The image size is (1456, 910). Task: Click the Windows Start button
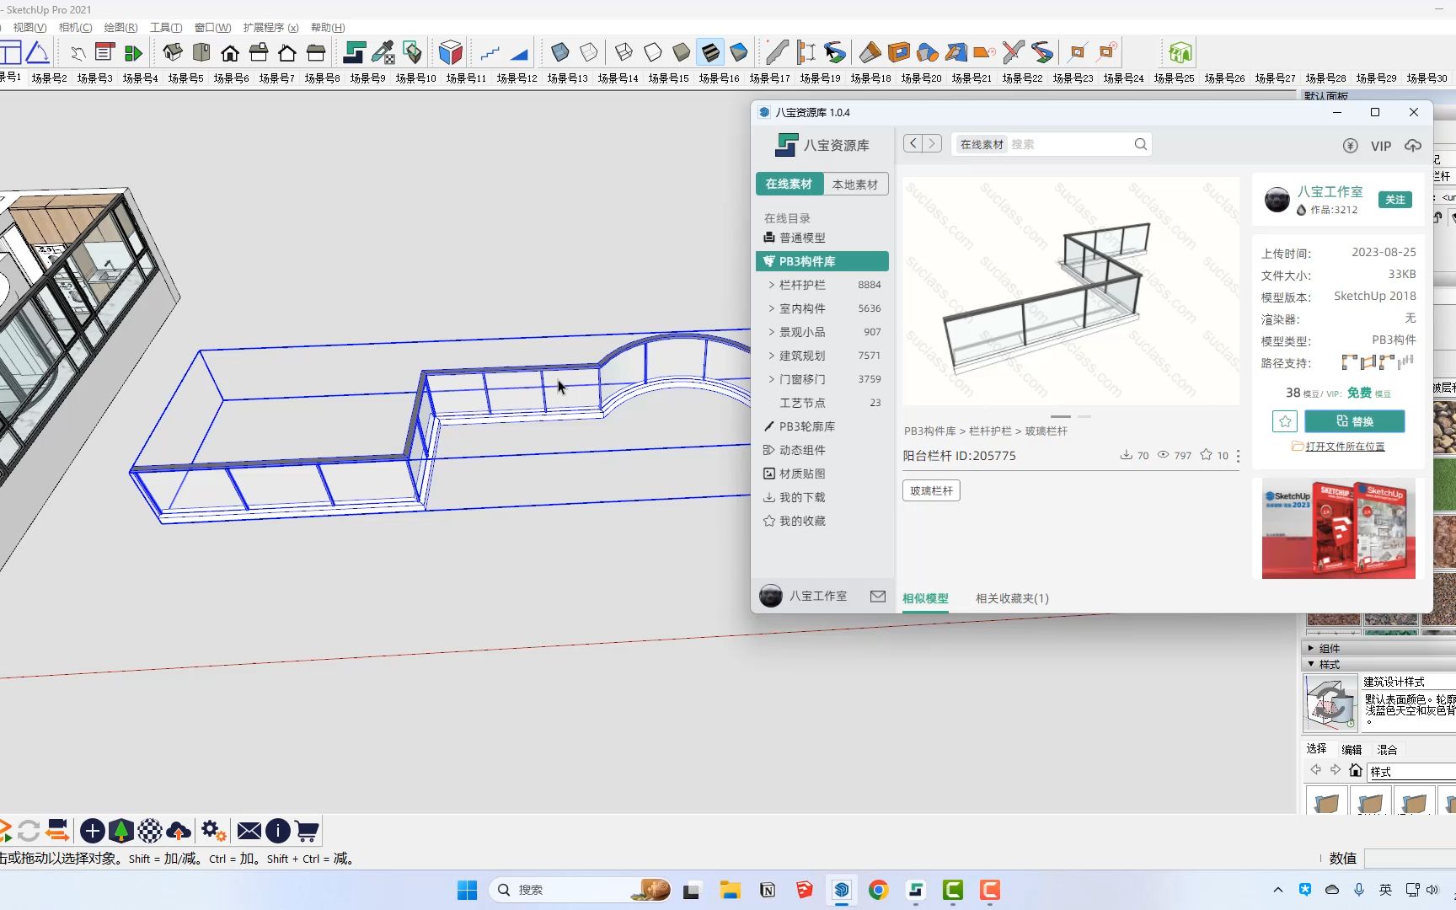467,890
